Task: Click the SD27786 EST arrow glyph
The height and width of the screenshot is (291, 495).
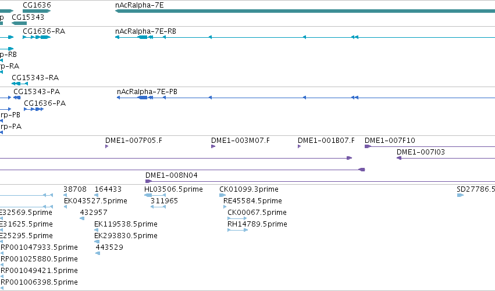Action: click(x=460, y=195)
